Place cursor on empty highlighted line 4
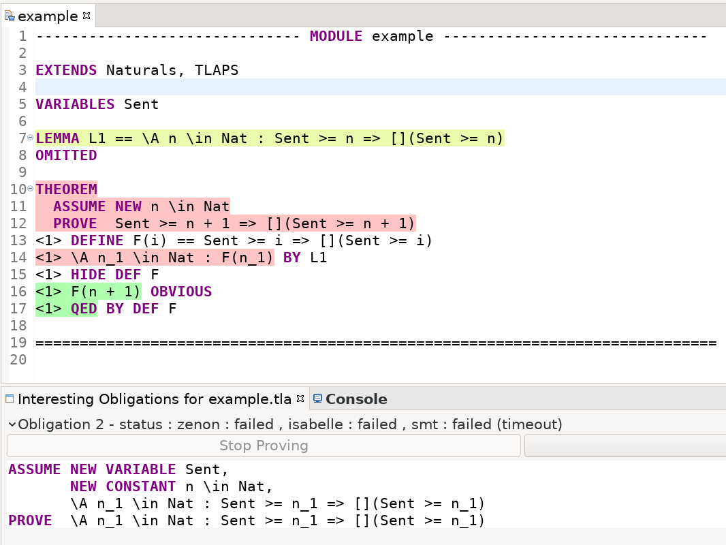Image resolution: width=726 pixels, height=545 pixels. coord(341,87)
